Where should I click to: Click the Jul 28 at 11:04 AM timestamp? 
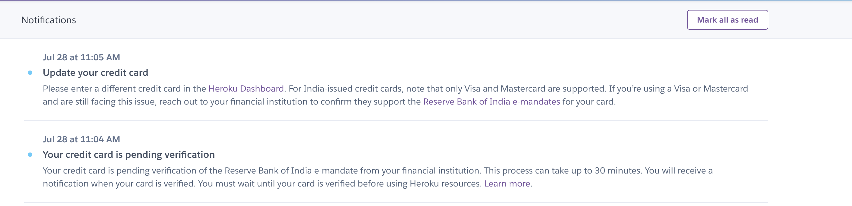click(x=81, y=139)
